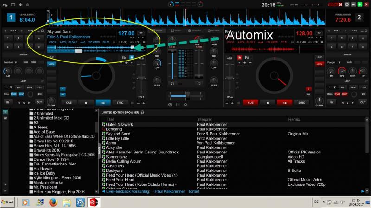Open right deck cue options gear icon

point(366,31)
